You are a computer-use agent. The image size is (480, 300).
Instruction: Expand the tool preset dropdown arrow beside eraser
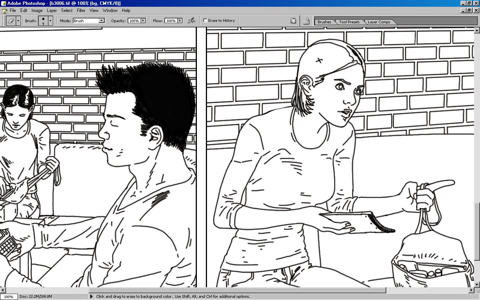(18, 21)
